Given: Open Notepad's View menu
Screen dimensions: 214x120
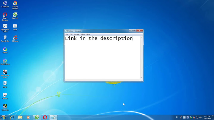Looking at the screenshot, I should (83, 34).
